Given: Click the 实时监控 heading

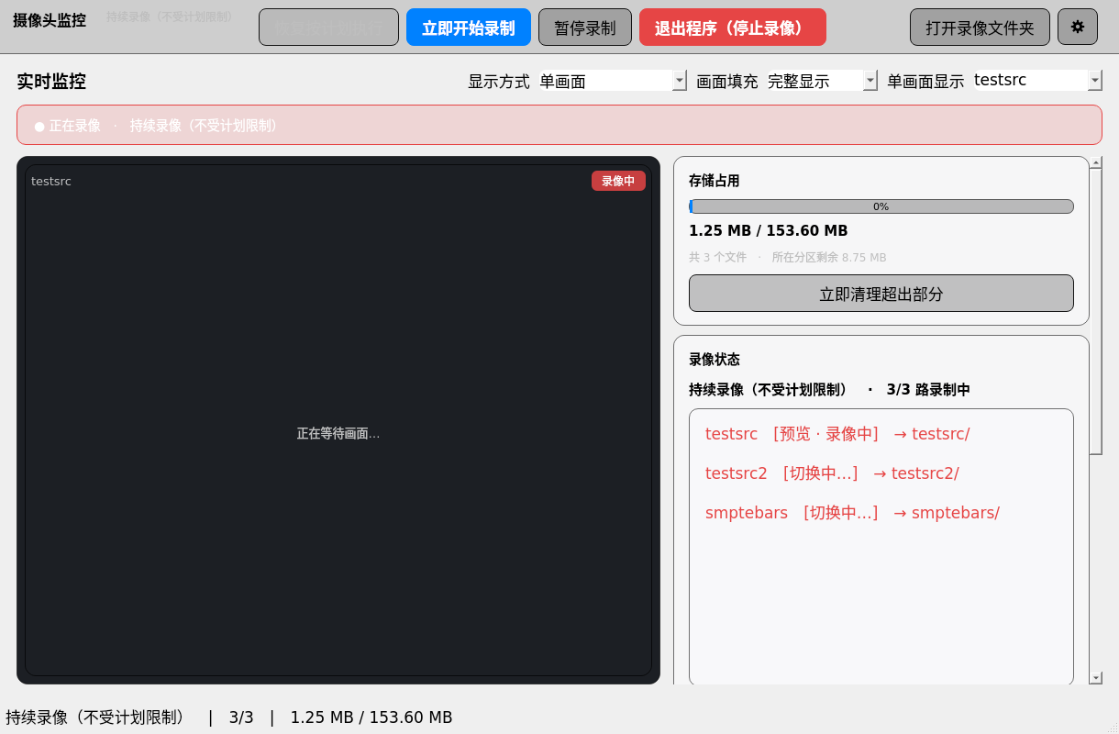Looking at the screenshot, I should coord(51,81).
